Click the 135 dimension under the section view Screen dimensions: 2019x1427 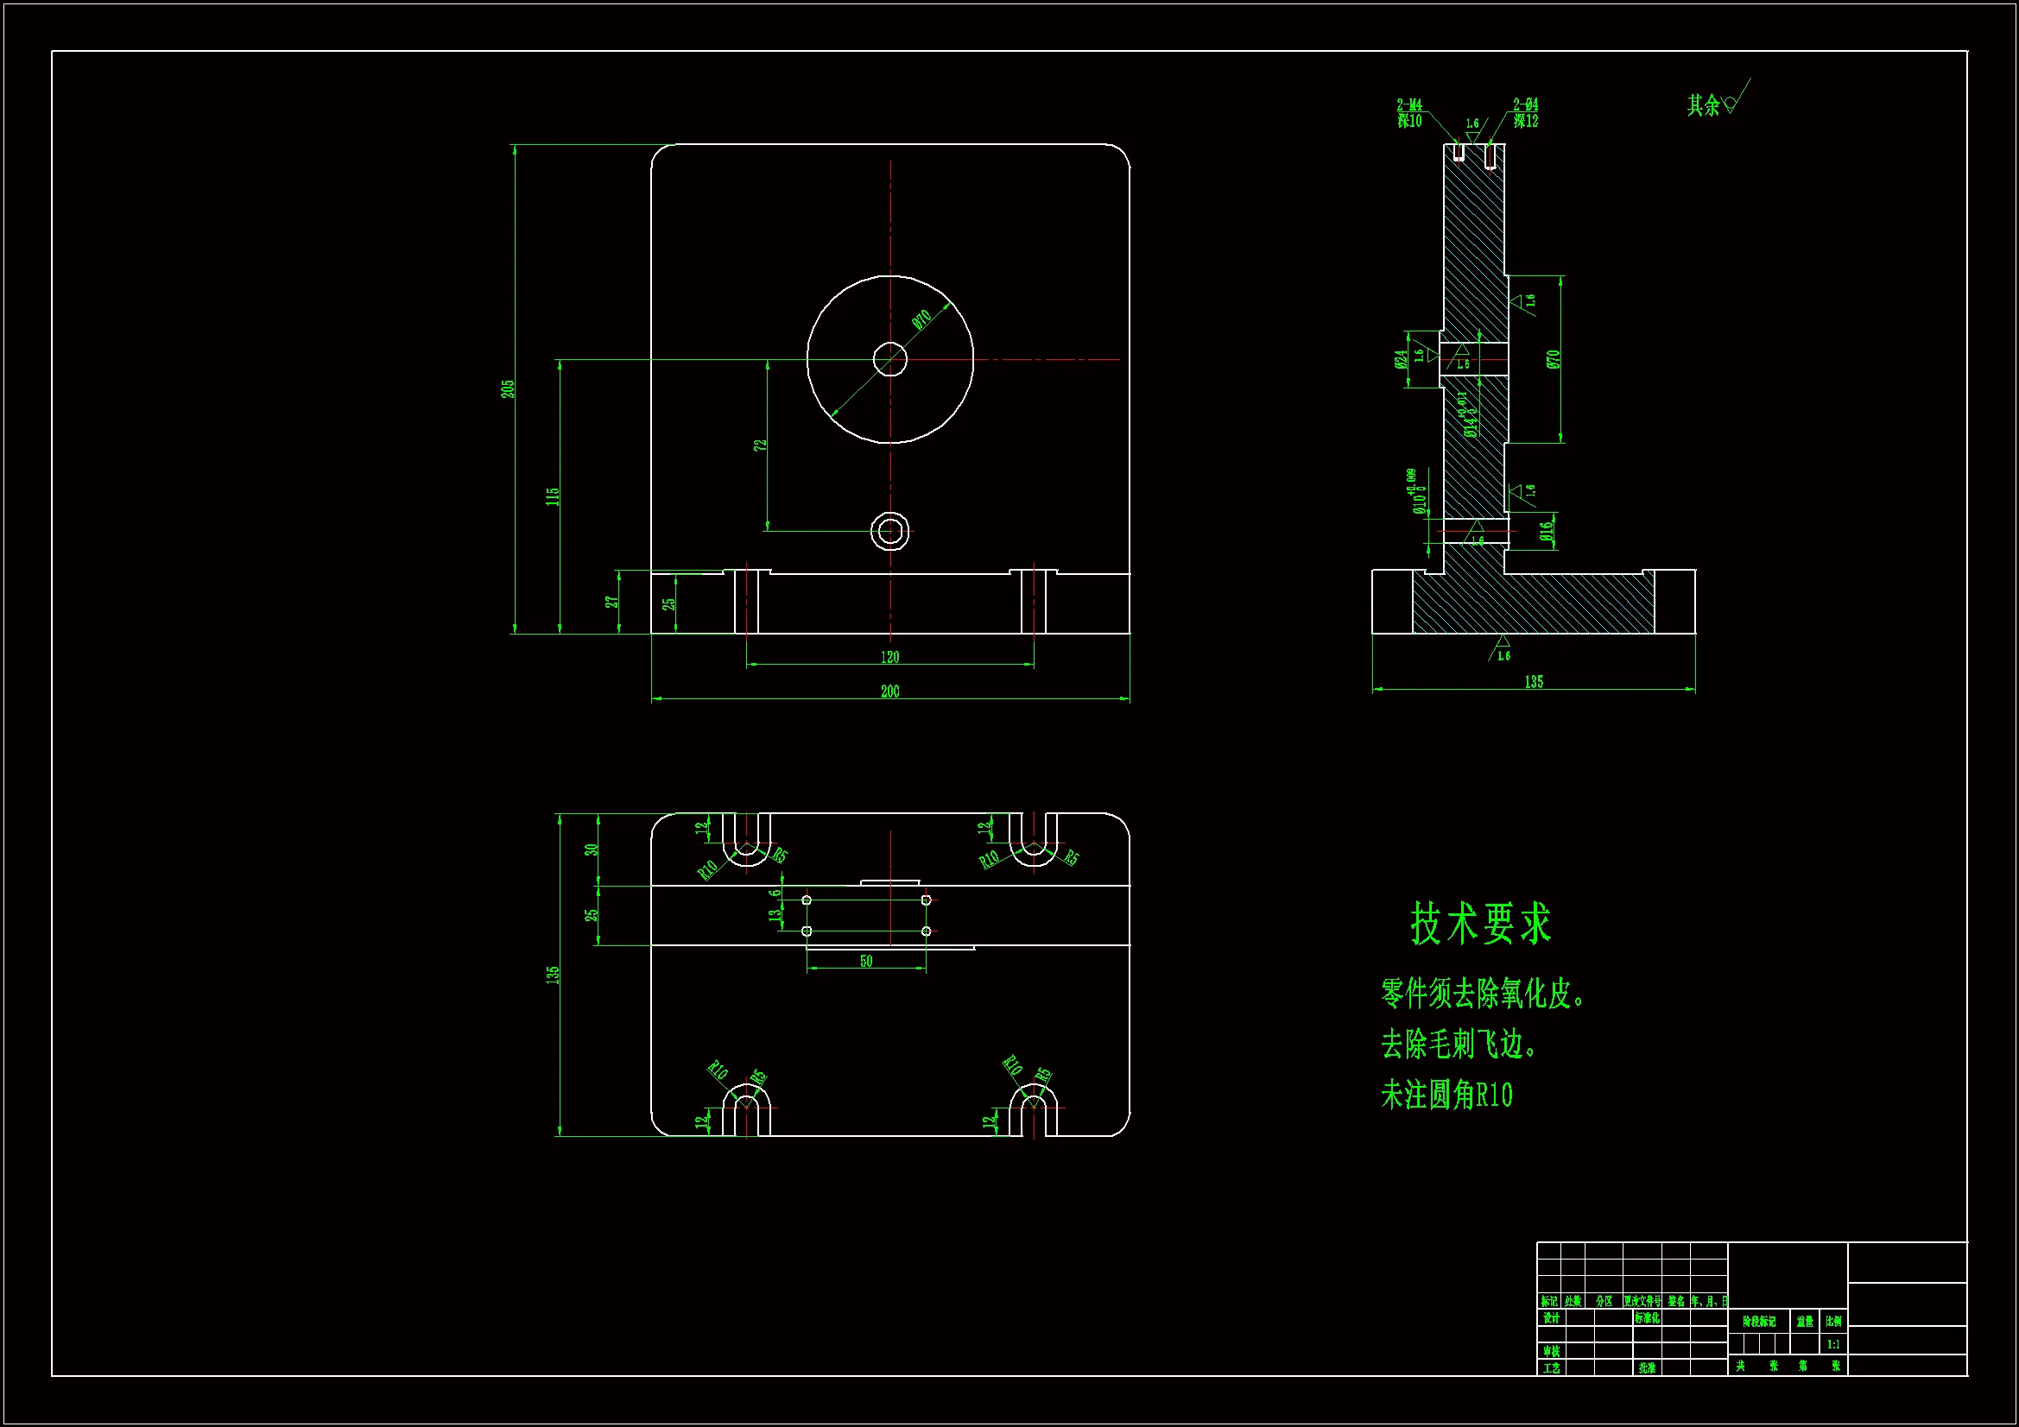1534,682
